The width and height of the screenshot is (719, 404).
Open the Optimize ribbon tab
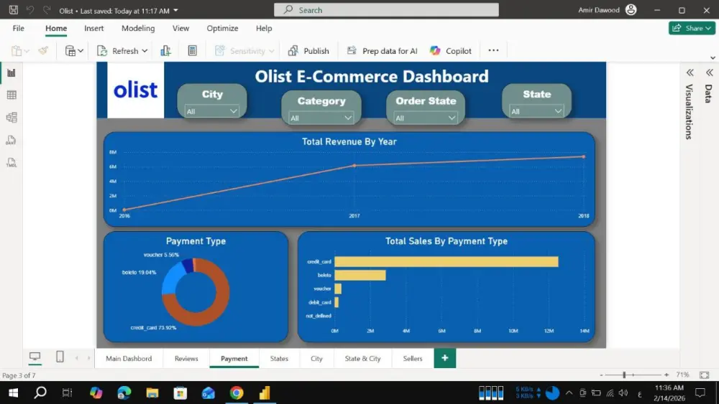222,28
